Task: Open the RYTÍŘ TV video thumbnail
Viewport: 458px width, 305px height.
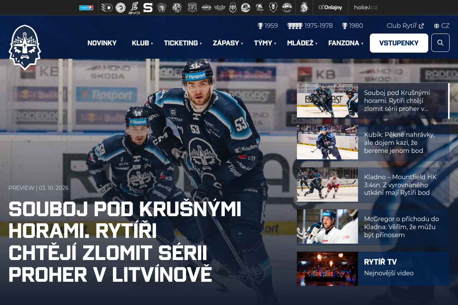Action: (327, 269)
